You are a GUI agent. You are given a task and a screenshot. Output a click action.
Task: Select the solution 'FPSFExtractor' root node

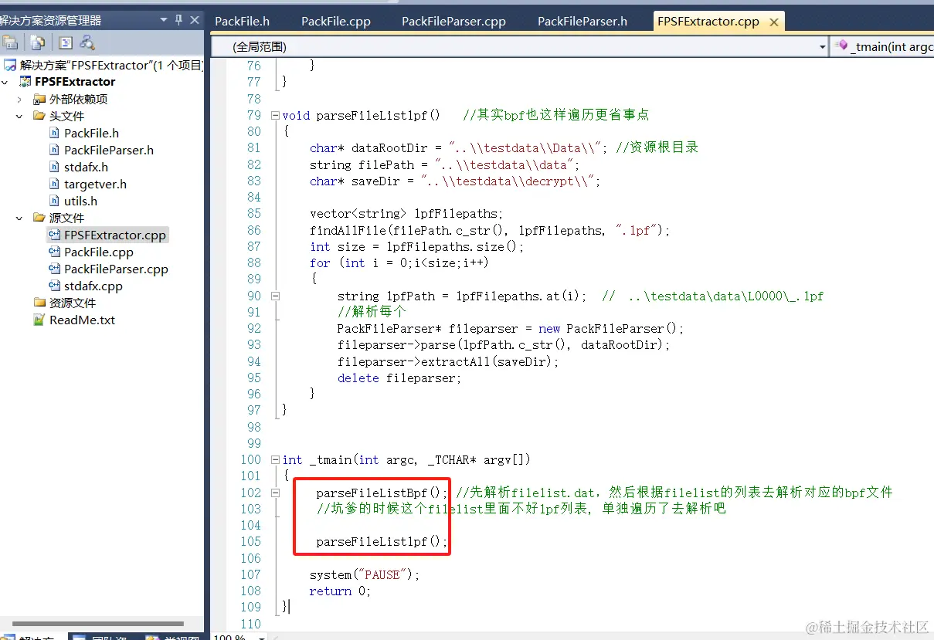click(x=104, y=65)
